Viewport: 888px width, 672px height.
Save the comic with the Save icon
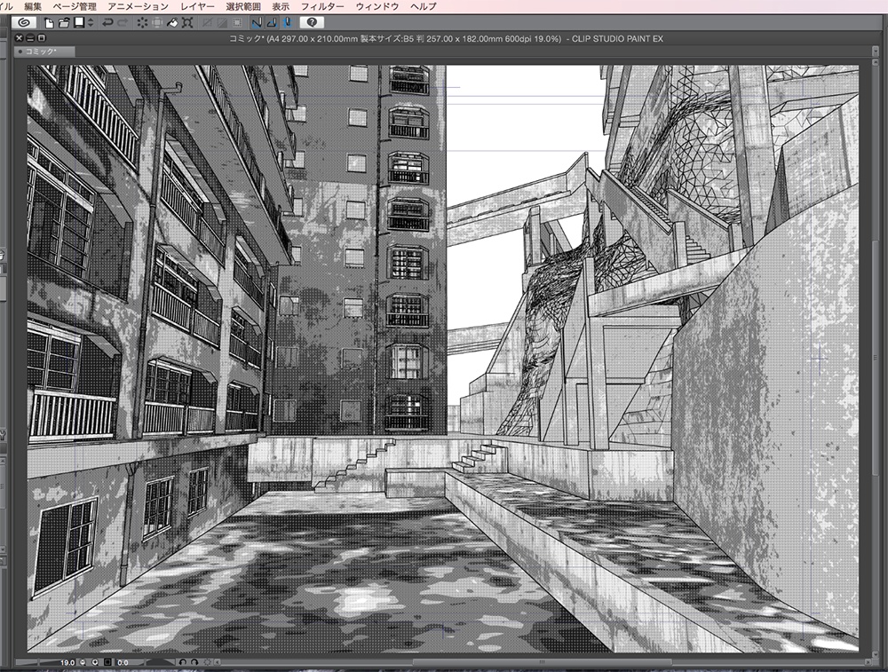pos(79,22)
